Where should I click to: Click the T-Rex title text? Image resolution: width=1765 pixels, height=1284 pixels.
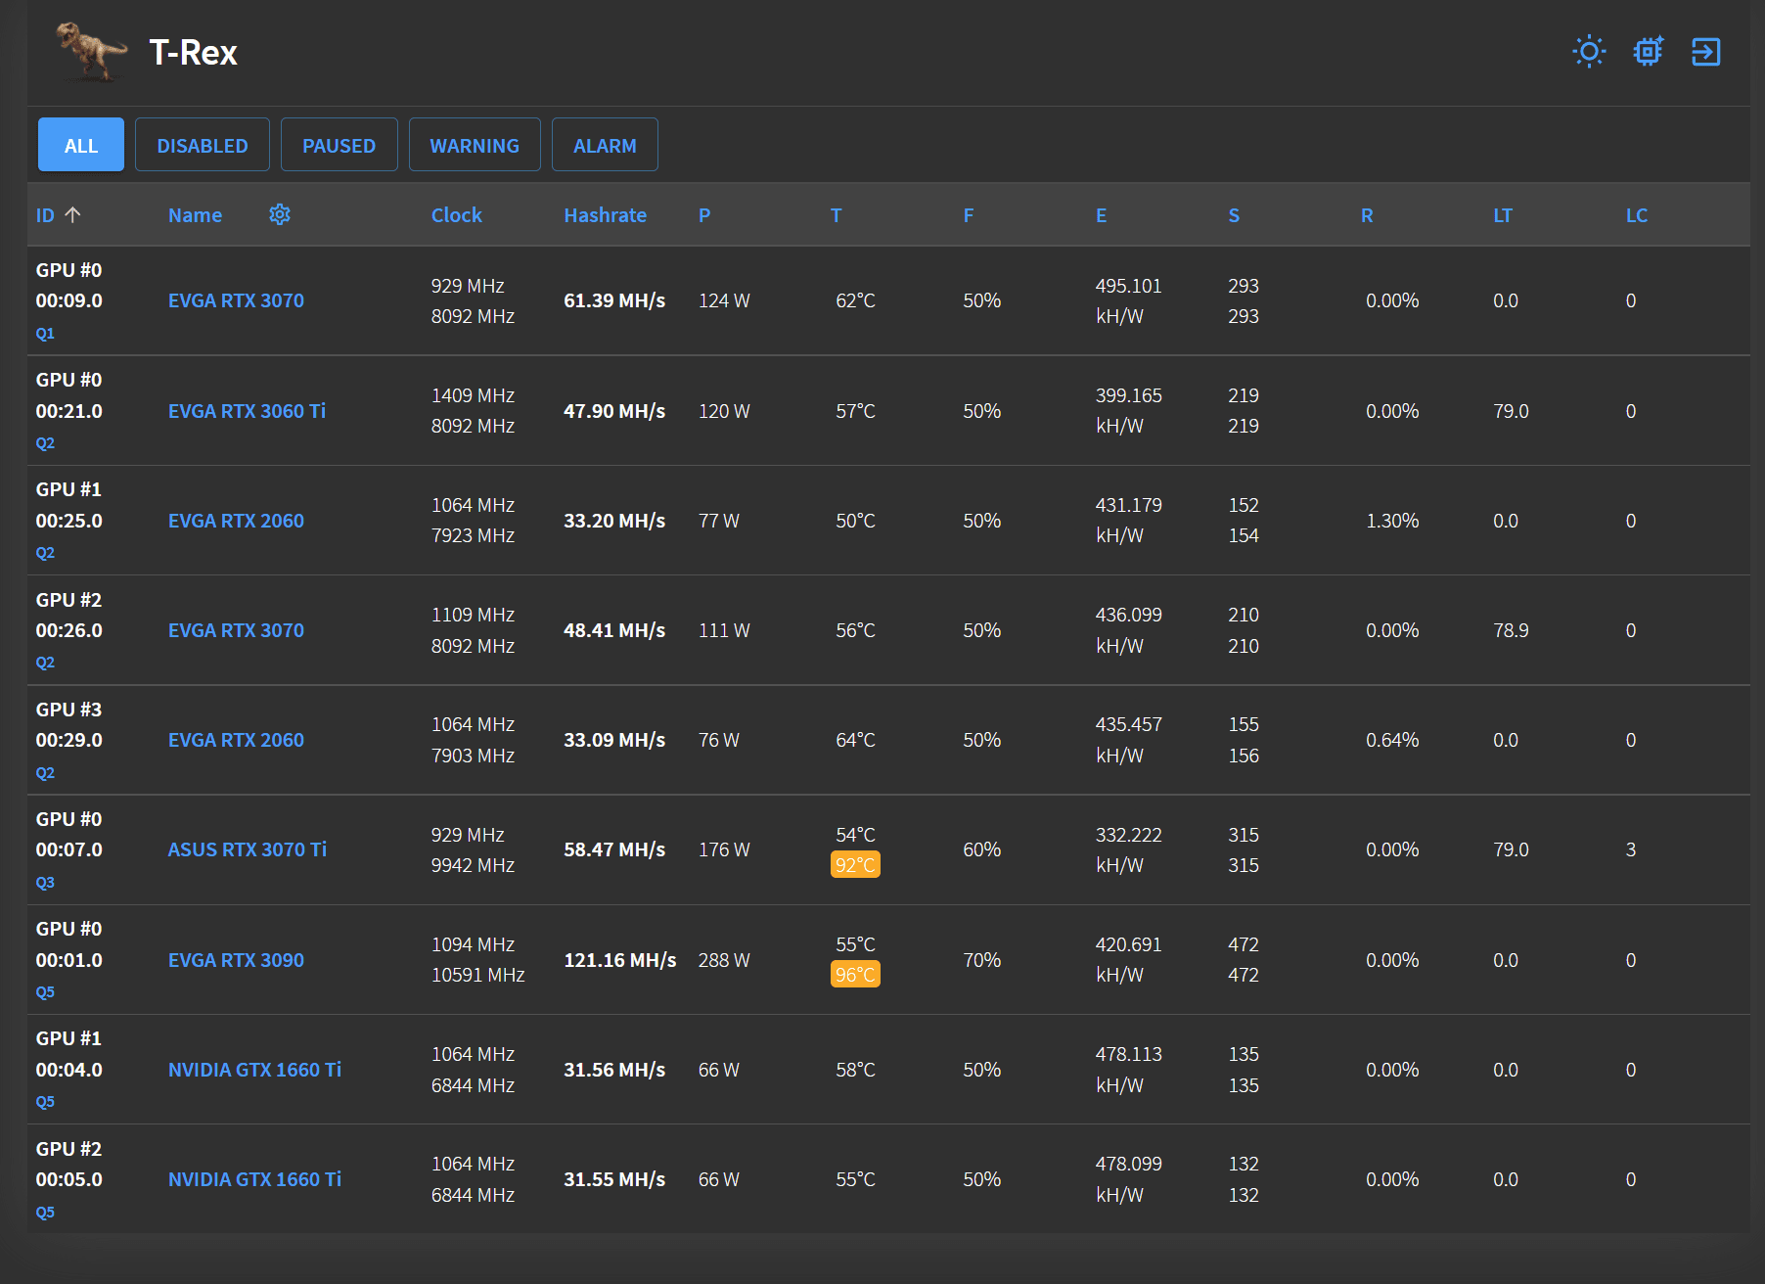pos(193,52)
